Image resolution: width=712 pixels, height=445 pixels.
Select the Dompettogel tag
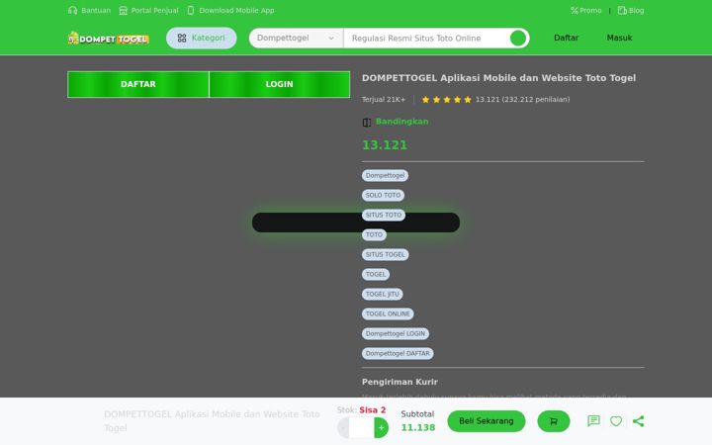(385, 175)
